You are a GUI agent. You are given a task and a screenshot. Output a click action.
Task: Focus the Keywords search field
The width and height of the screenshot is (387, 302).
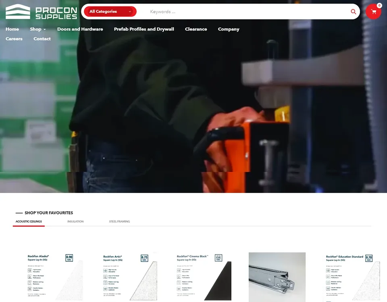(247, 12)
